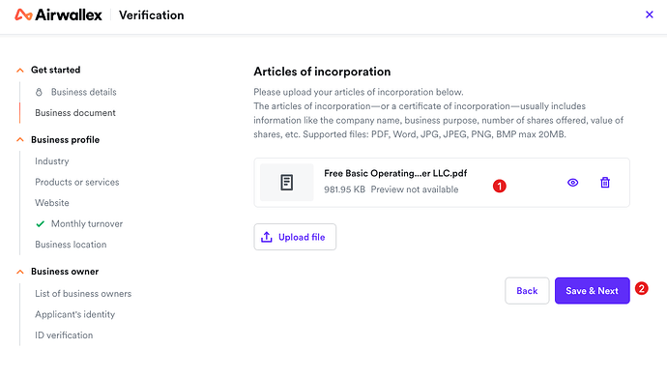667x378 pixels.
Task: Go to the Industry step
Action: click(x=52, y=161)
